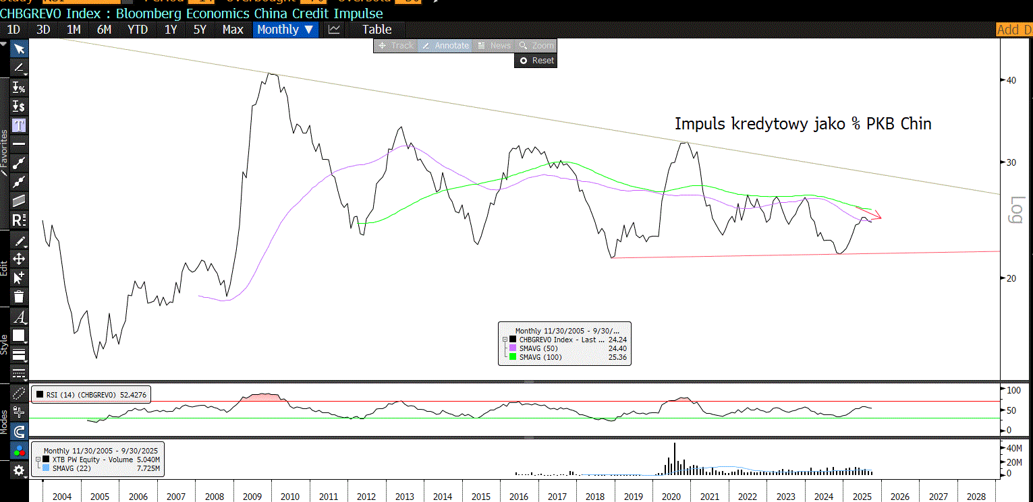The width and height of the screenshot is (1033, 502).
Task: Switch to the 5Y range tab
Action: (200, 30)
